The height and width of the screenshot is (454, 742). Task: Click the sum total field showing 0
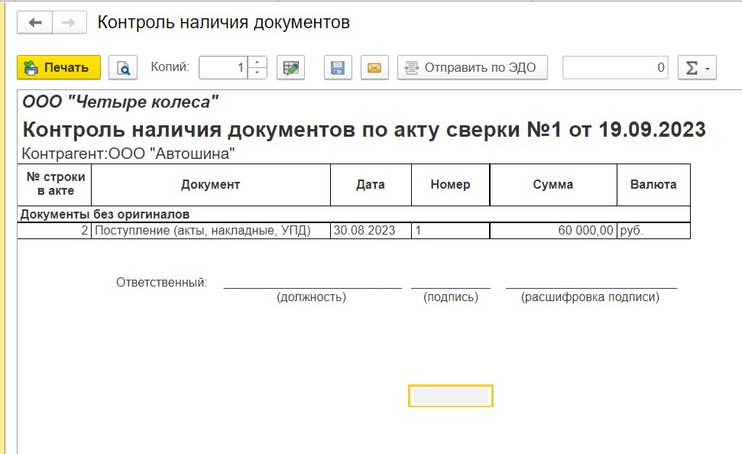[615, 68]
